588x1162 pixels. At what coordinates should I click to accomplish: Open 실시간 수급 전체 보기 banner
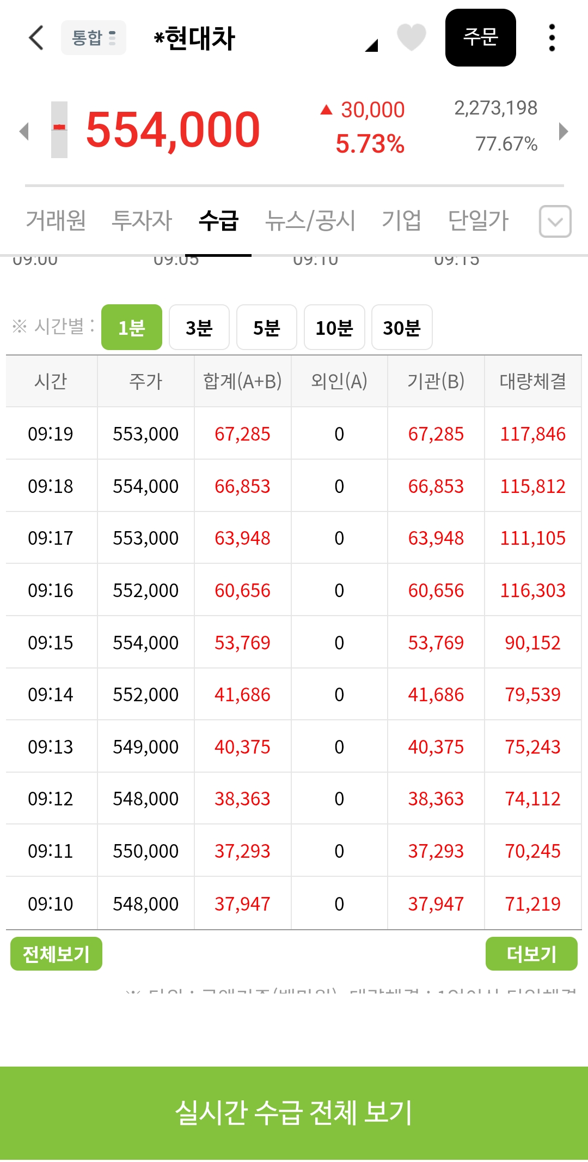click(x=294, y=1112)
